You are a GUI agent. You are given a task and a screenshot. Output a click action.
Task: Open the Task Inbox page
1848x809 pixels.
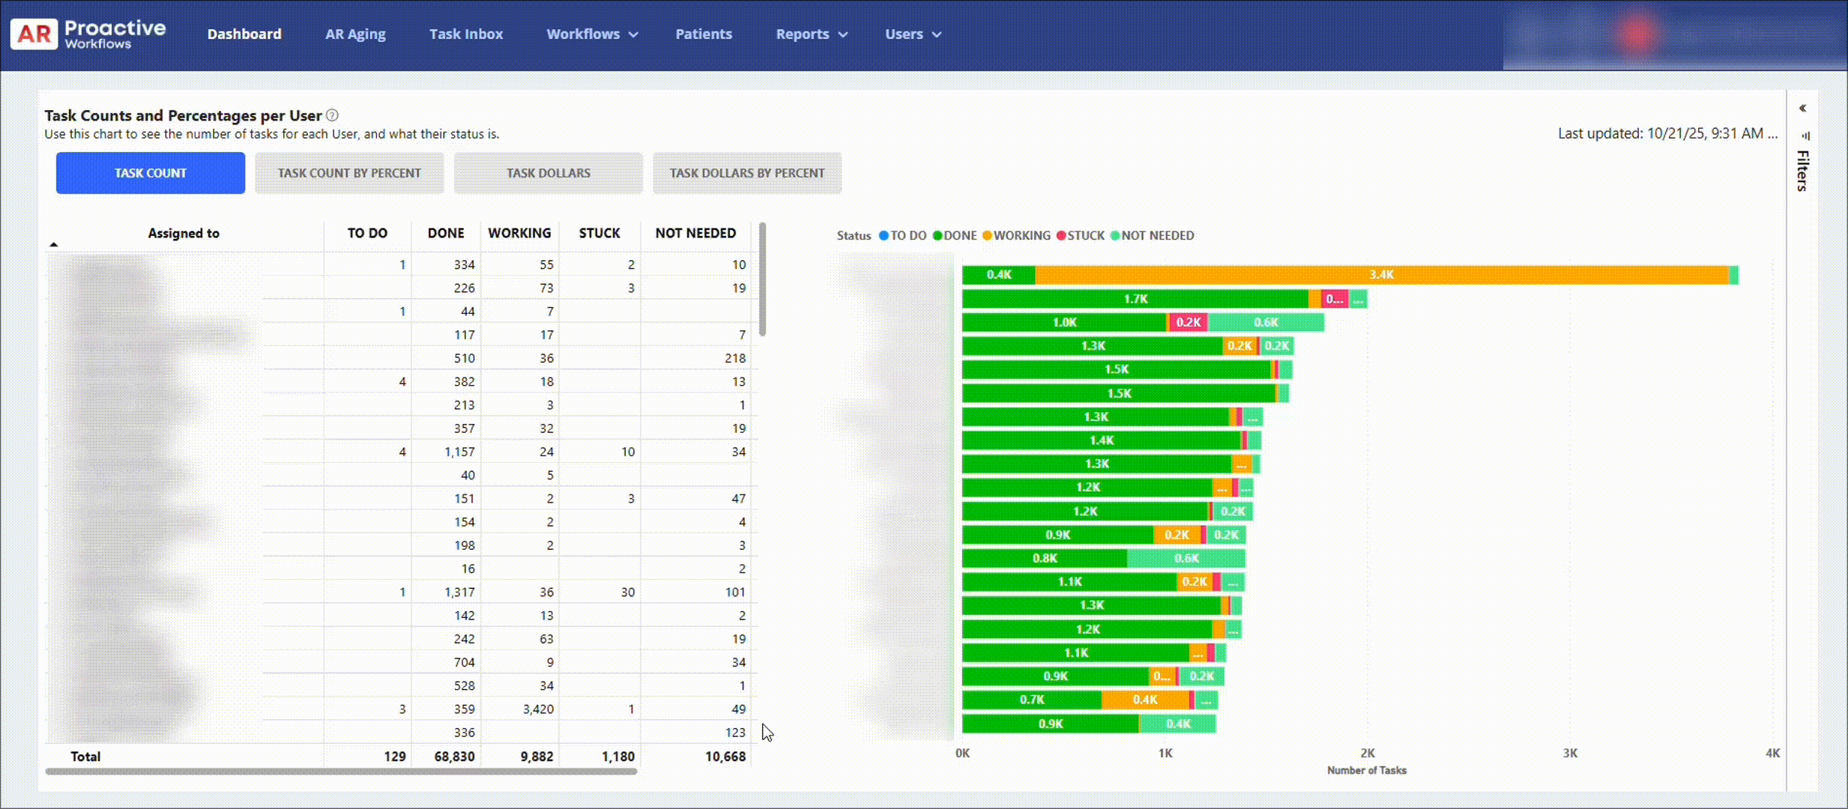(x=465, y=34)
